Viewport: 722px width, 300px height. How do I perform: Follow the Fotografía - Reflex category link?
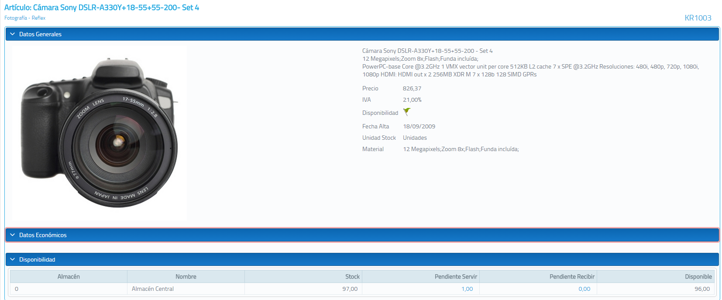coord(25,18)
